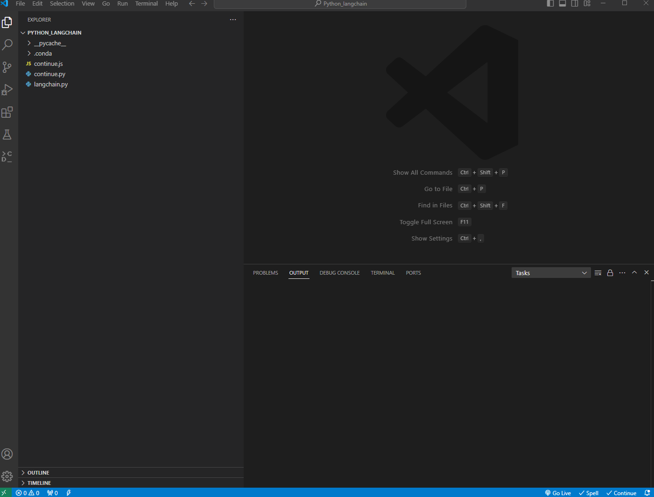Toggle Continue autocomplete in status bar
654x497 pixels.
[x=621, y=493]
